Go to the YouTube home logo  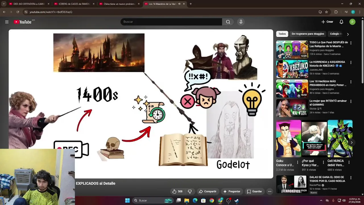(23, 22)
